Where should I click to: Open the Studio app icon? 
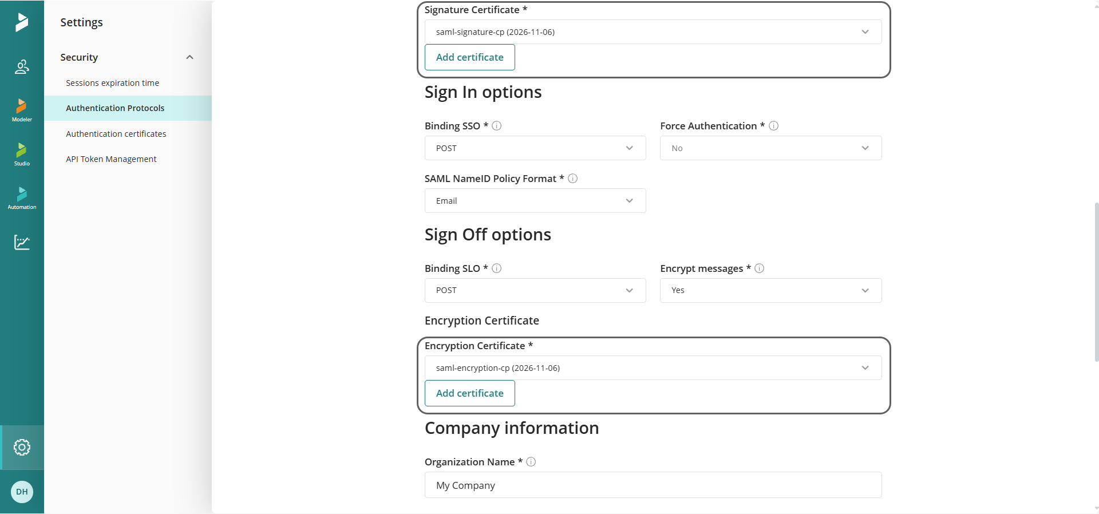[22, 154]
